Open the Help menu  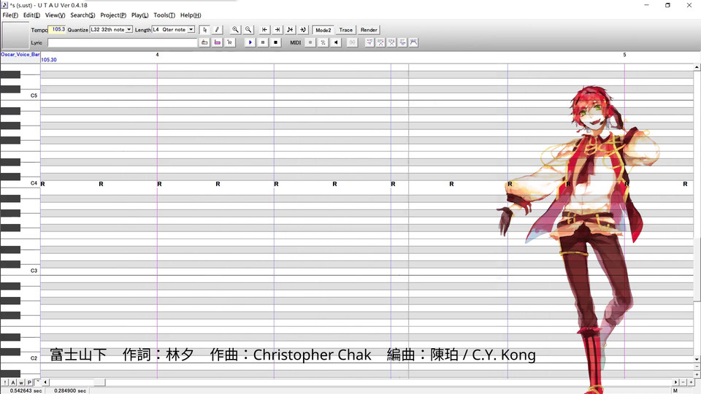191,15
